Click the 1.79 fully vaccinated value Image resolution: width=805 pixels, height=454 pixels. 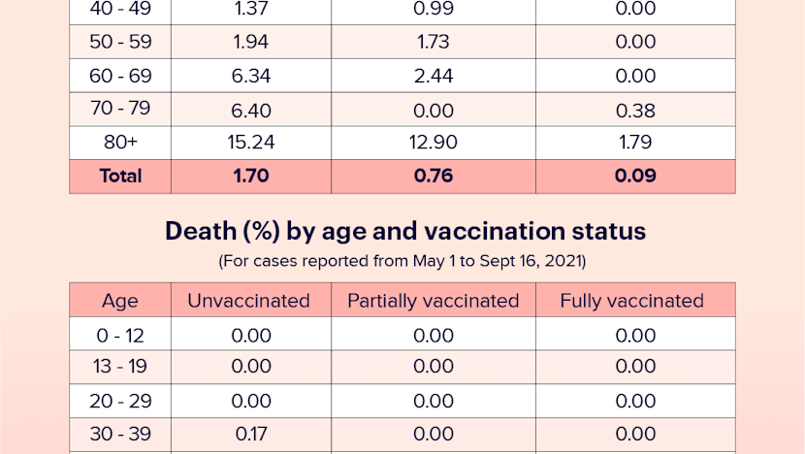pos(635,143)
